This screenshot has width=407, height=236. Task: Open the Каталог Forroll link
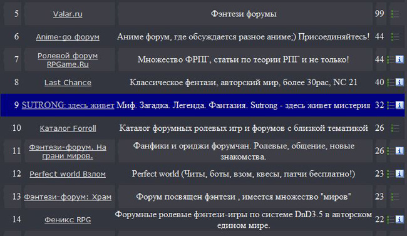(x=68, y=128)
